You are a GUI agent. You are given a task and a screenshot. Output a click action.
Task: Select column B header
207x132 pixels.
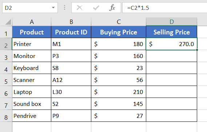coord(71,22)
